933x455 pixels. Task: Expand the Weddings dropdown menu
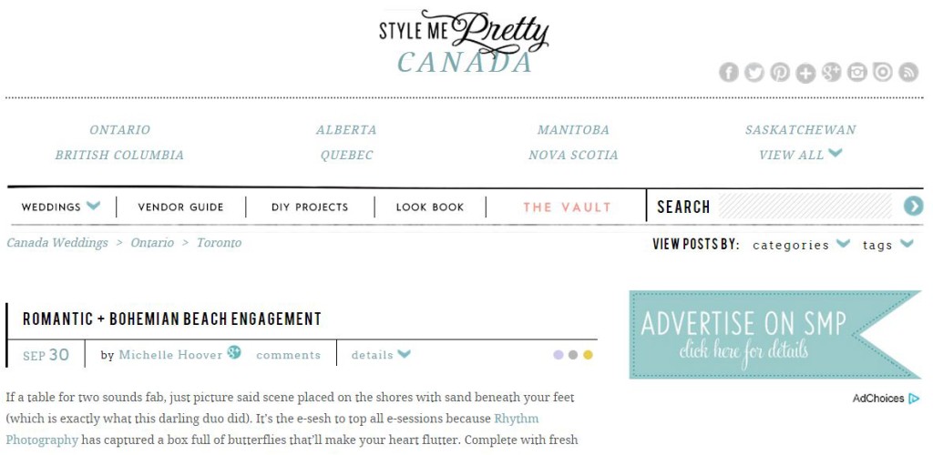93,207
